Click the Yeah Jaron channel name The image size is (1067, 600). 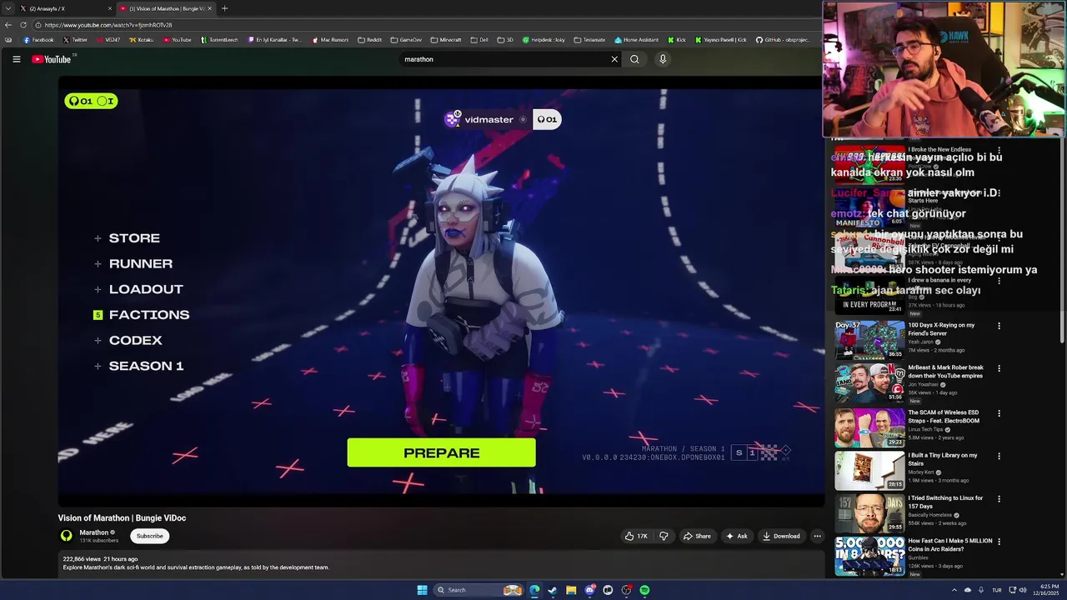pos(921,342)
